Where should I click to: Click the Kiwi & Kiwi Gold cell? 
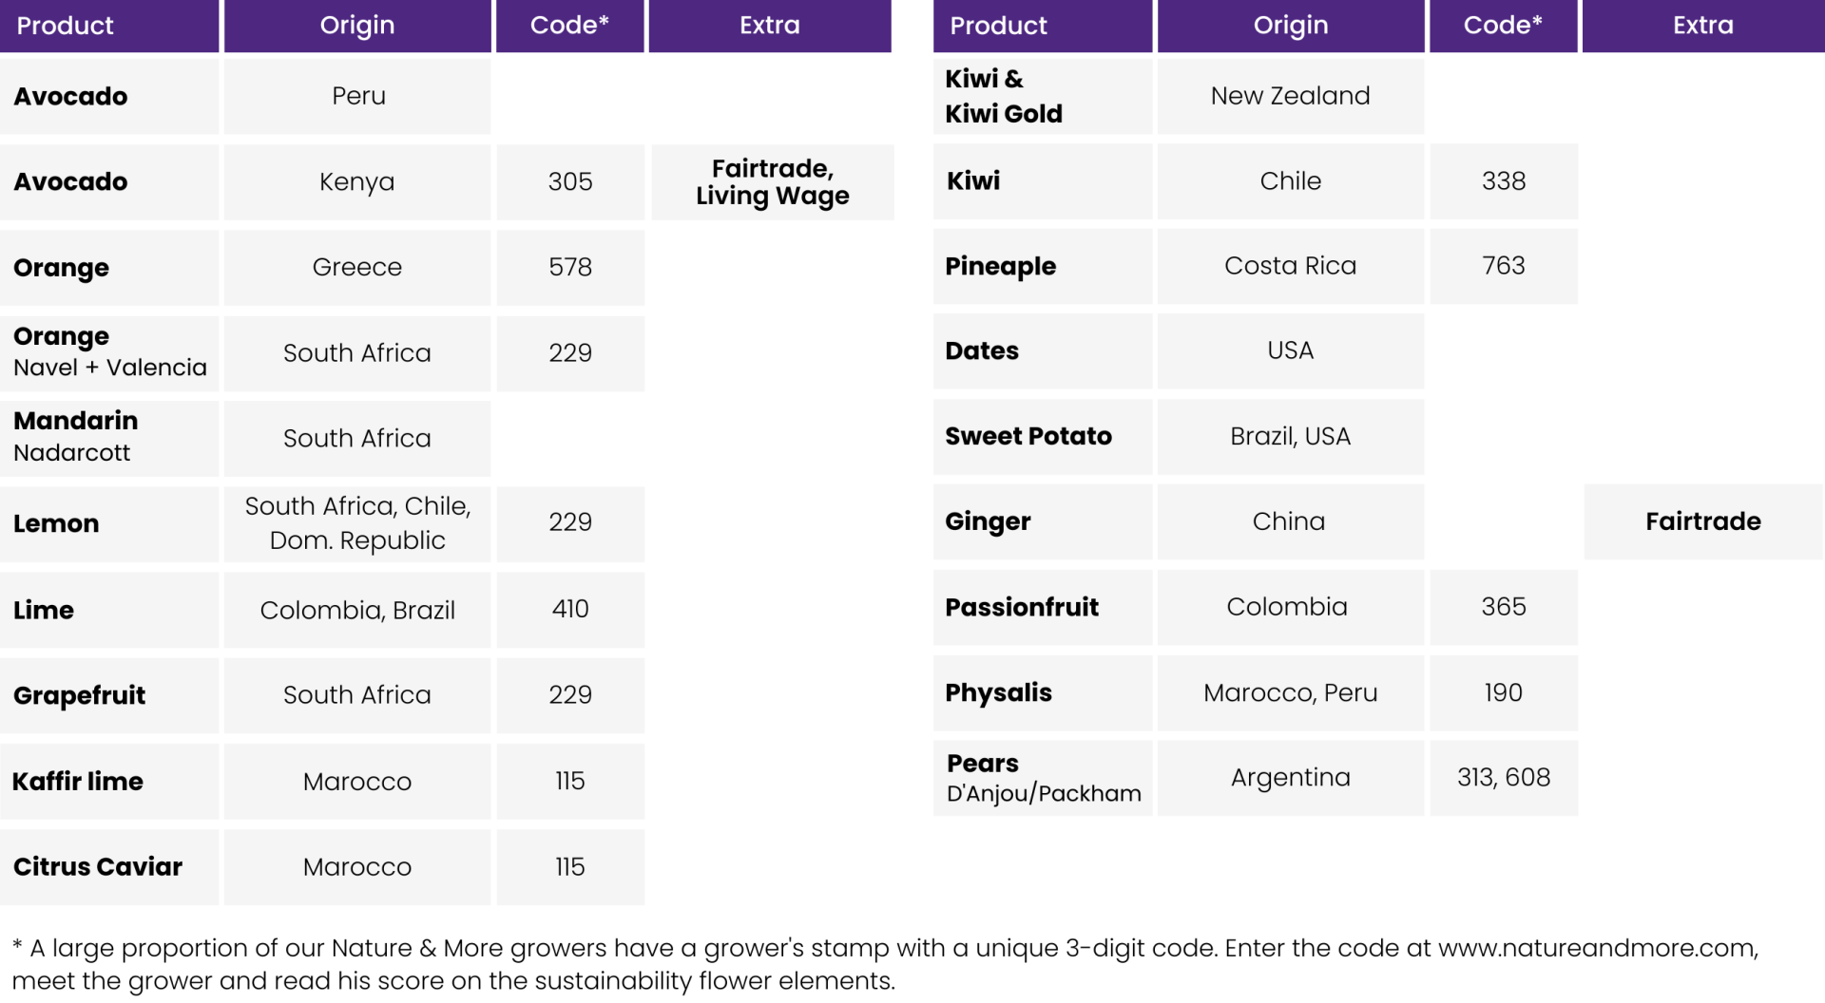[1043, 96]
